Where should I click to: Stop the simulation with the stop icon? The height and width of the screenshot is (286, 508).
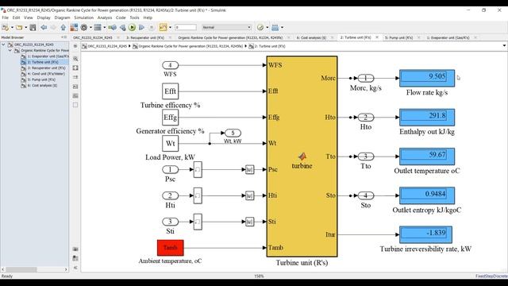(152, 28)
